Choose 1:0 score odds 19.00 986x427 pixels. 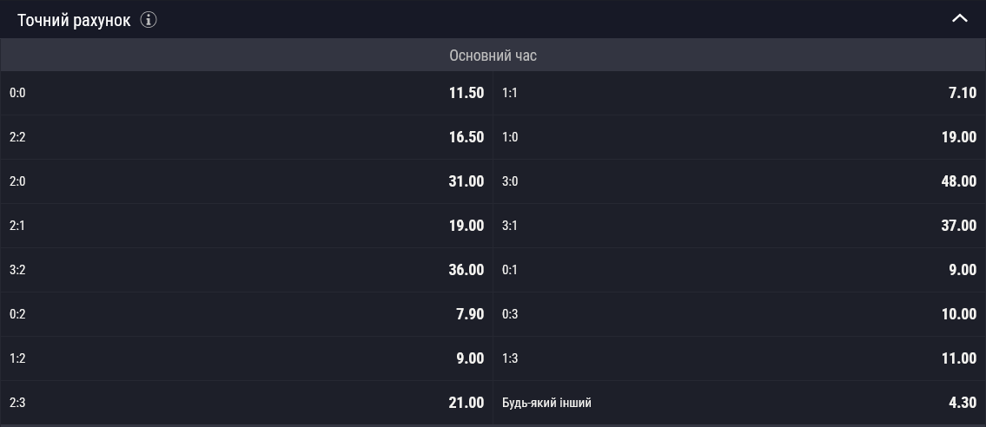[739, 137]
